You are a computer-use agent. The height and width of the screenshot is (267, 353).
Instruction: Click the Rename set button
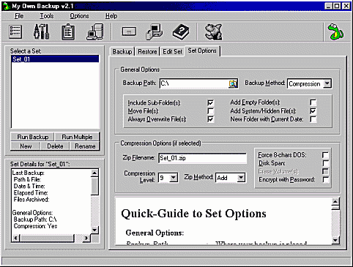point(85,146)
